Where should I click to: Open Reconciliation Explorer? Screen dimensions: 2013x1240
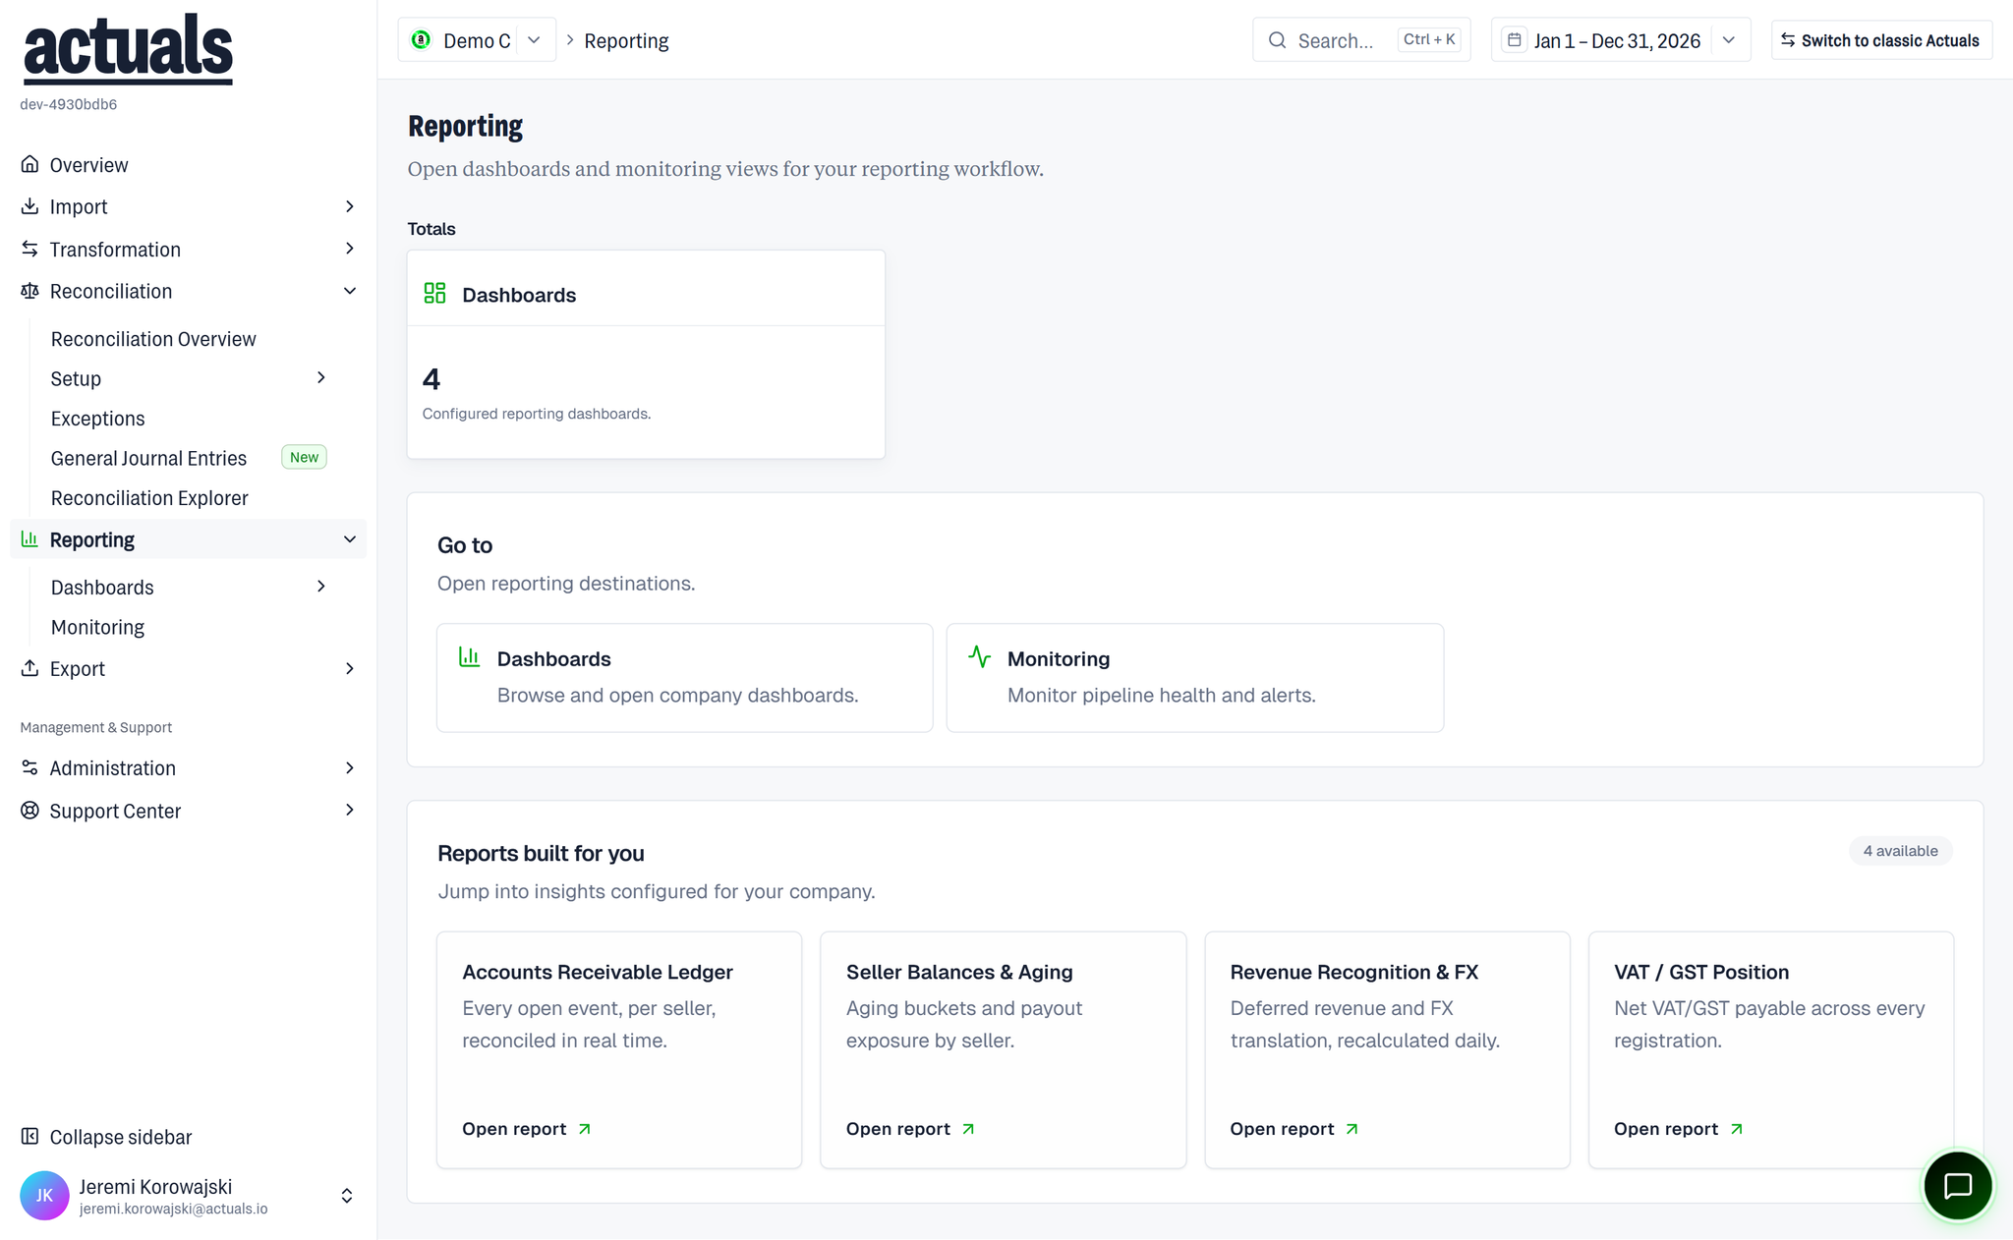click(149, 498)
